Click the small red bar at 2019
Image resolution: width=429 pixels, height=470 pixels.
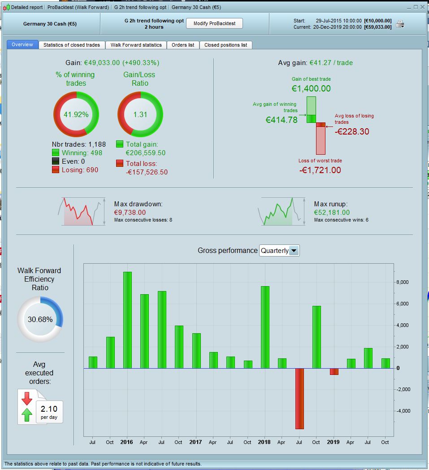(x=334, y=372)
